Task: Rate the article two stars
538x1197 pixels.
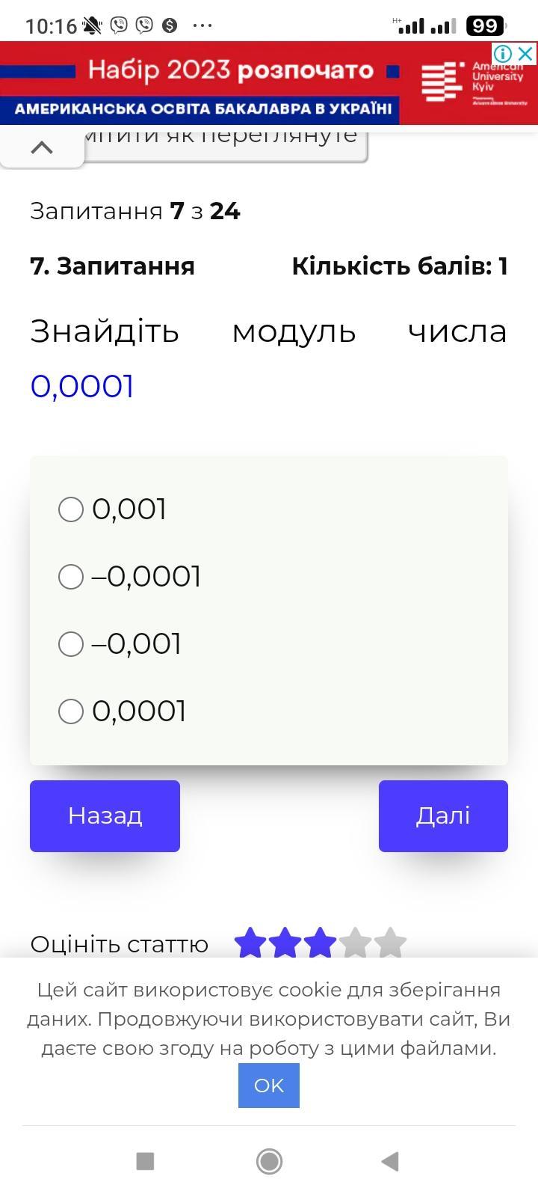Action: point(285,943)
